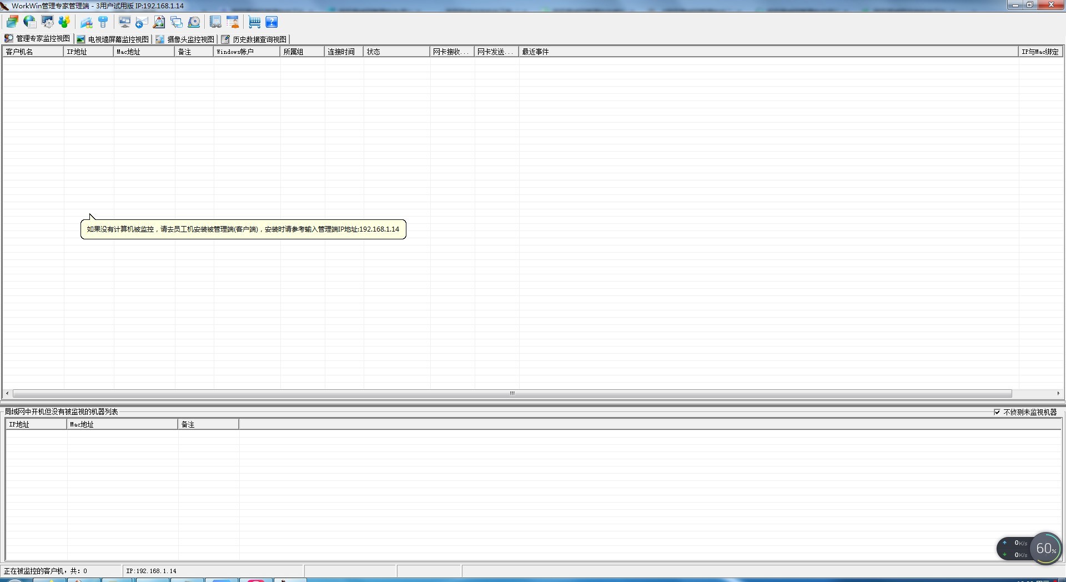Image resolution: width=1066 pixels, height=582 pixels.
Task: Click the 最近事件 column header
Action: [766, 52]
